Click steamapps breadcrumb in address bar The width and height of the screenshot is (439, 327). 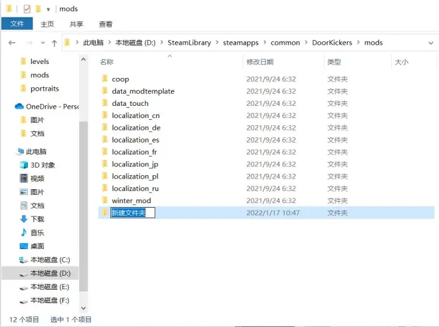(x=241, y=43)
